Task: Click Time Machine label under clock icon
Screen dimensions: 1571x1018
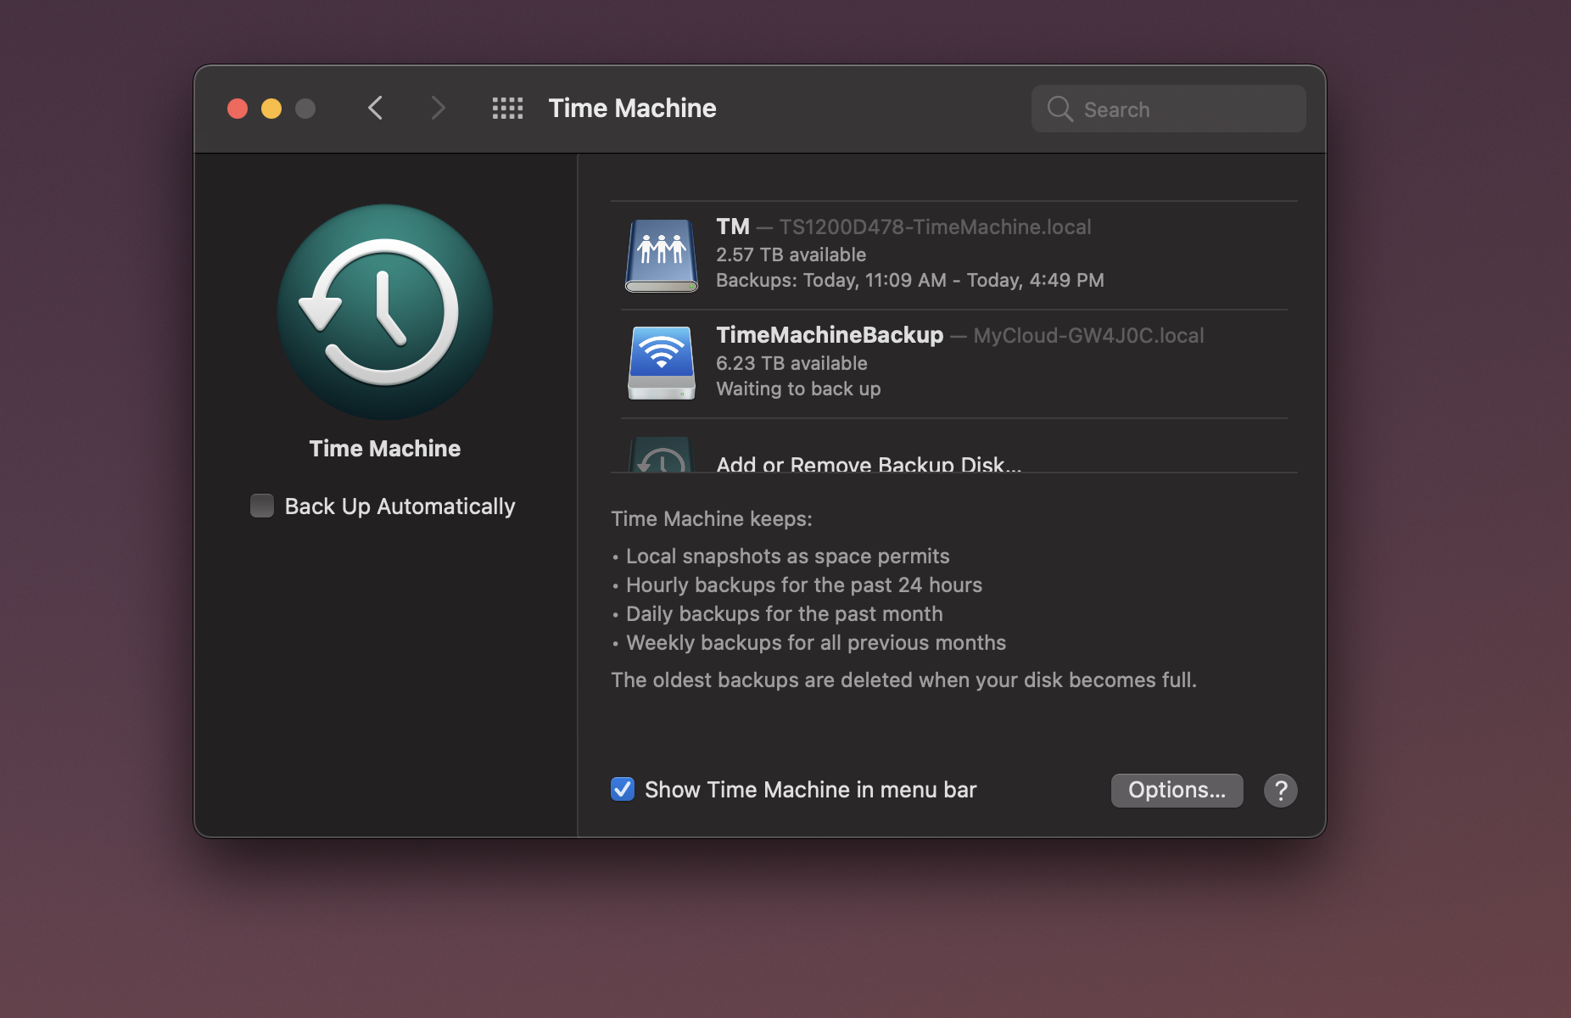Action: pos(385,448)
